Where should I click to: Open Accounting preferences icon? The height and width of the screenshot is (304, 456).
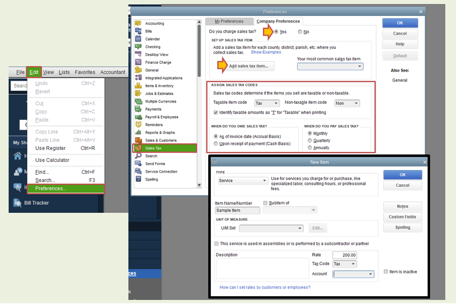click(138, 23)
